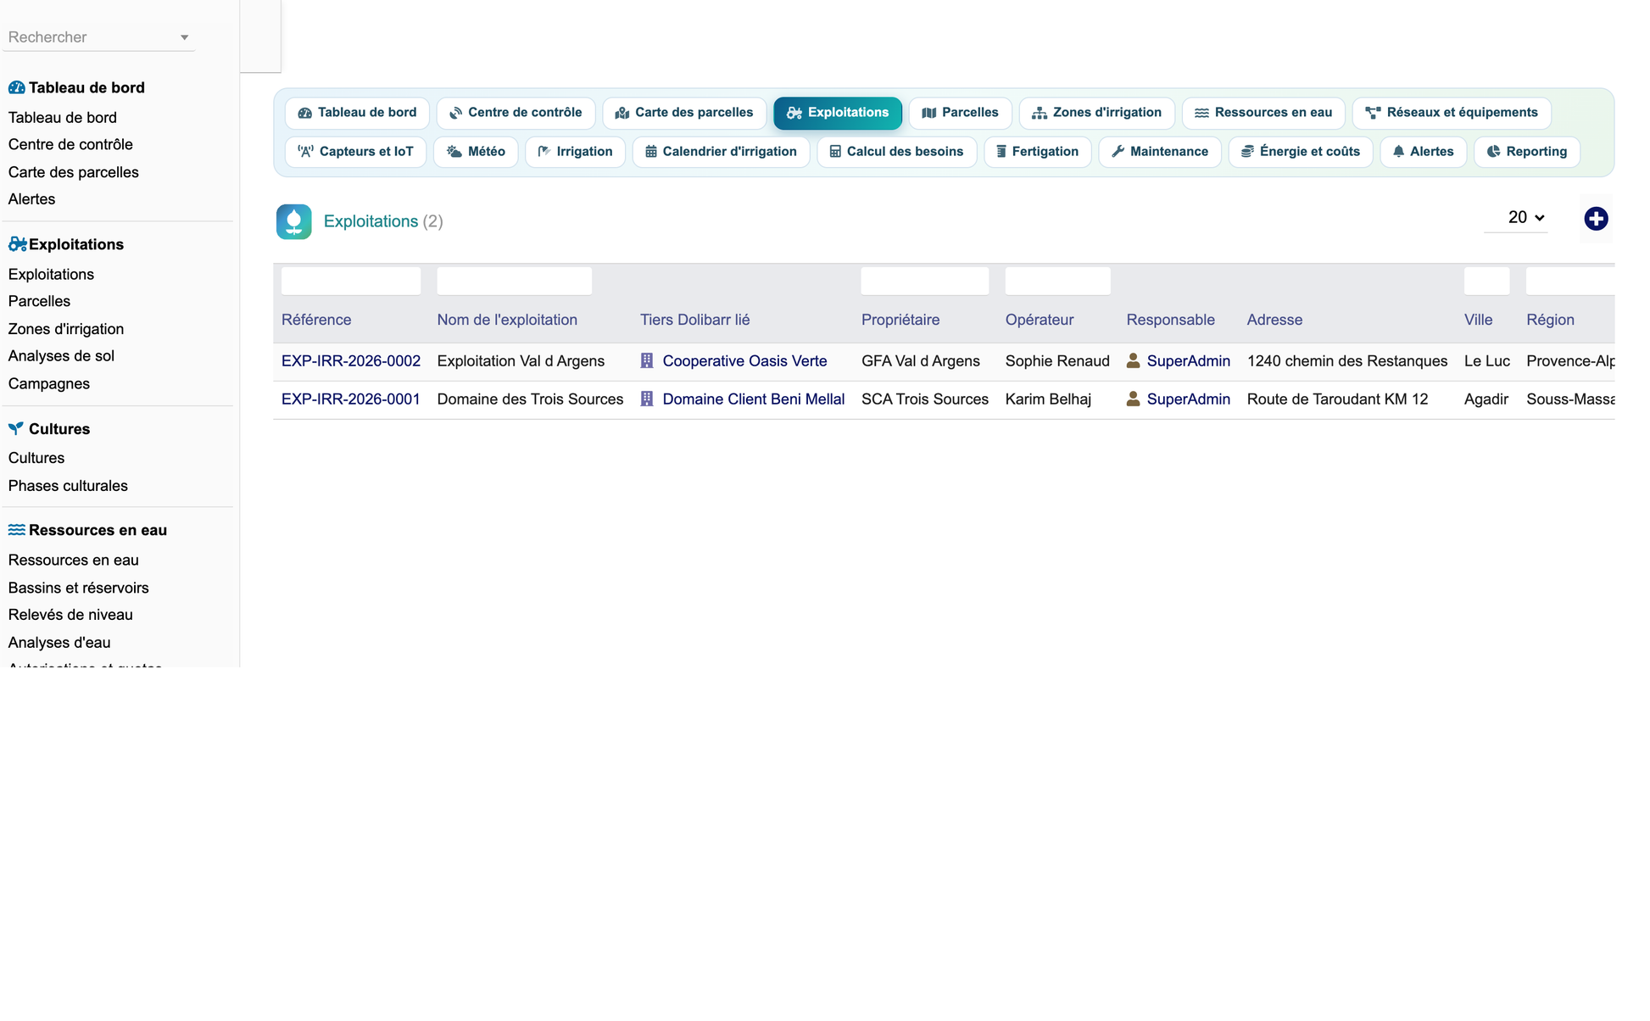Open sidebar Carte des parcelles link
Viewport: 1650px width, 1021px height.
click(x=73, y=173)
